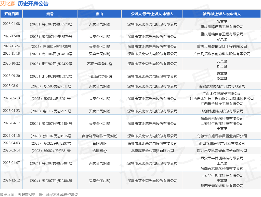Click defendant 广州凡拓数字创意科技股份有限公司
The width and height of the screenshot is (261, 197).
coord(222,54)
